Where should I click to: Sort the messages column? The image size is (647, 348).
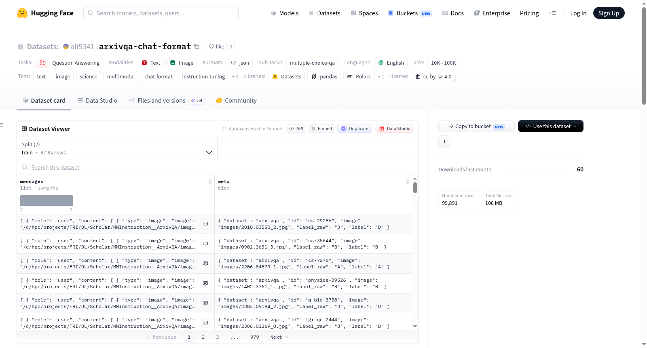(210, 181)
